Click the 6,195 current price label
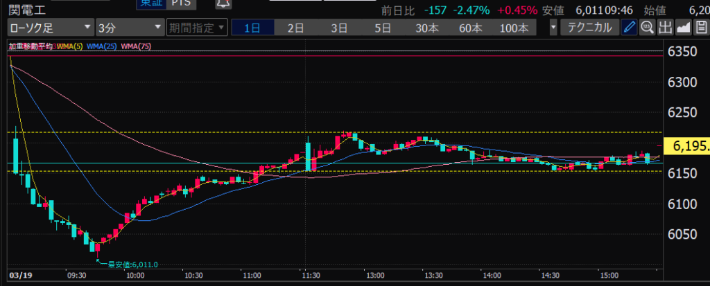This screenshot has height=286, width=710. coord(686,146)
